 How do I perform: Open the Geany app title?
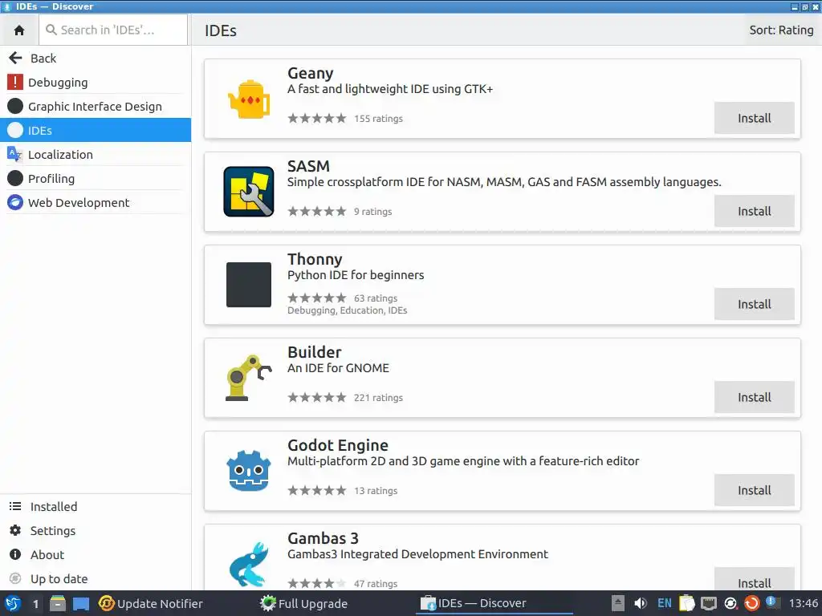point(311,73)
